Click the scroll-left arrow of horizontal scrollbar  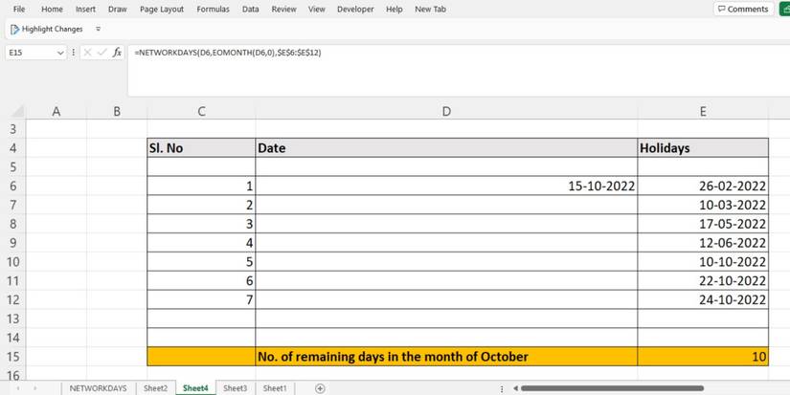click(x=516, y=388)
